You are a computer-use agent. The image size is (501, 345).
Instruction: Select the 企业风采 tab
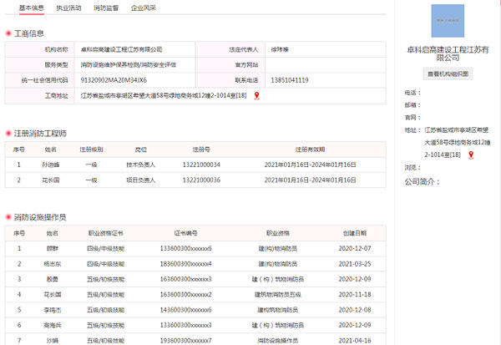[143, 7]
